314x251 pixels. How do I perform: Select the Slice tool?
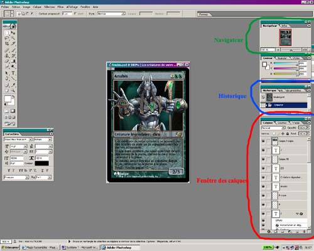tap(13, 43)
